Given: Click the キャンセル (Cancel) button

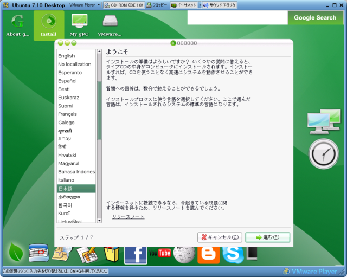Looking at the screenshot, I should click(220, 237).
